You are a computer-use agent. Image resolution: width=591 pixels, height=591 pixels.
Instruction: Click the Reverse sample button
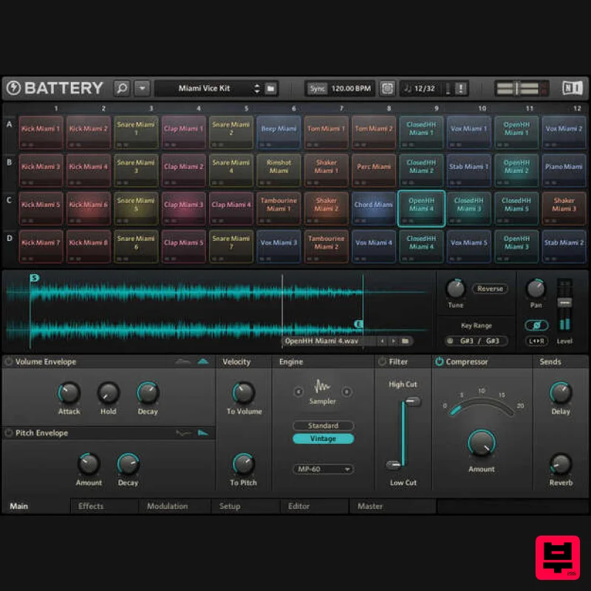click(x=491, y=289)
